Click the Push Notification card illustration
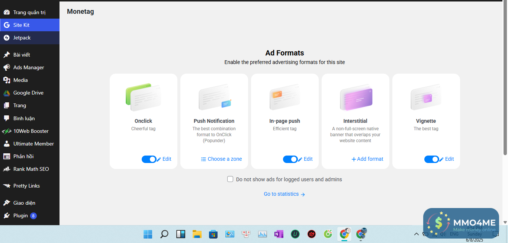Viewport: 508px width, 243px height. 215,97
